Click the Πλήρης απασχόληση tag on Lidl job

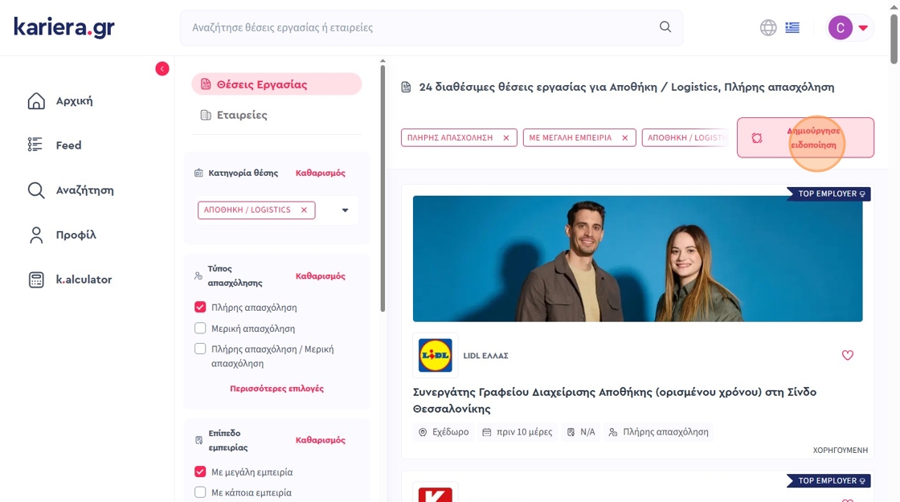tap(658, 432)
